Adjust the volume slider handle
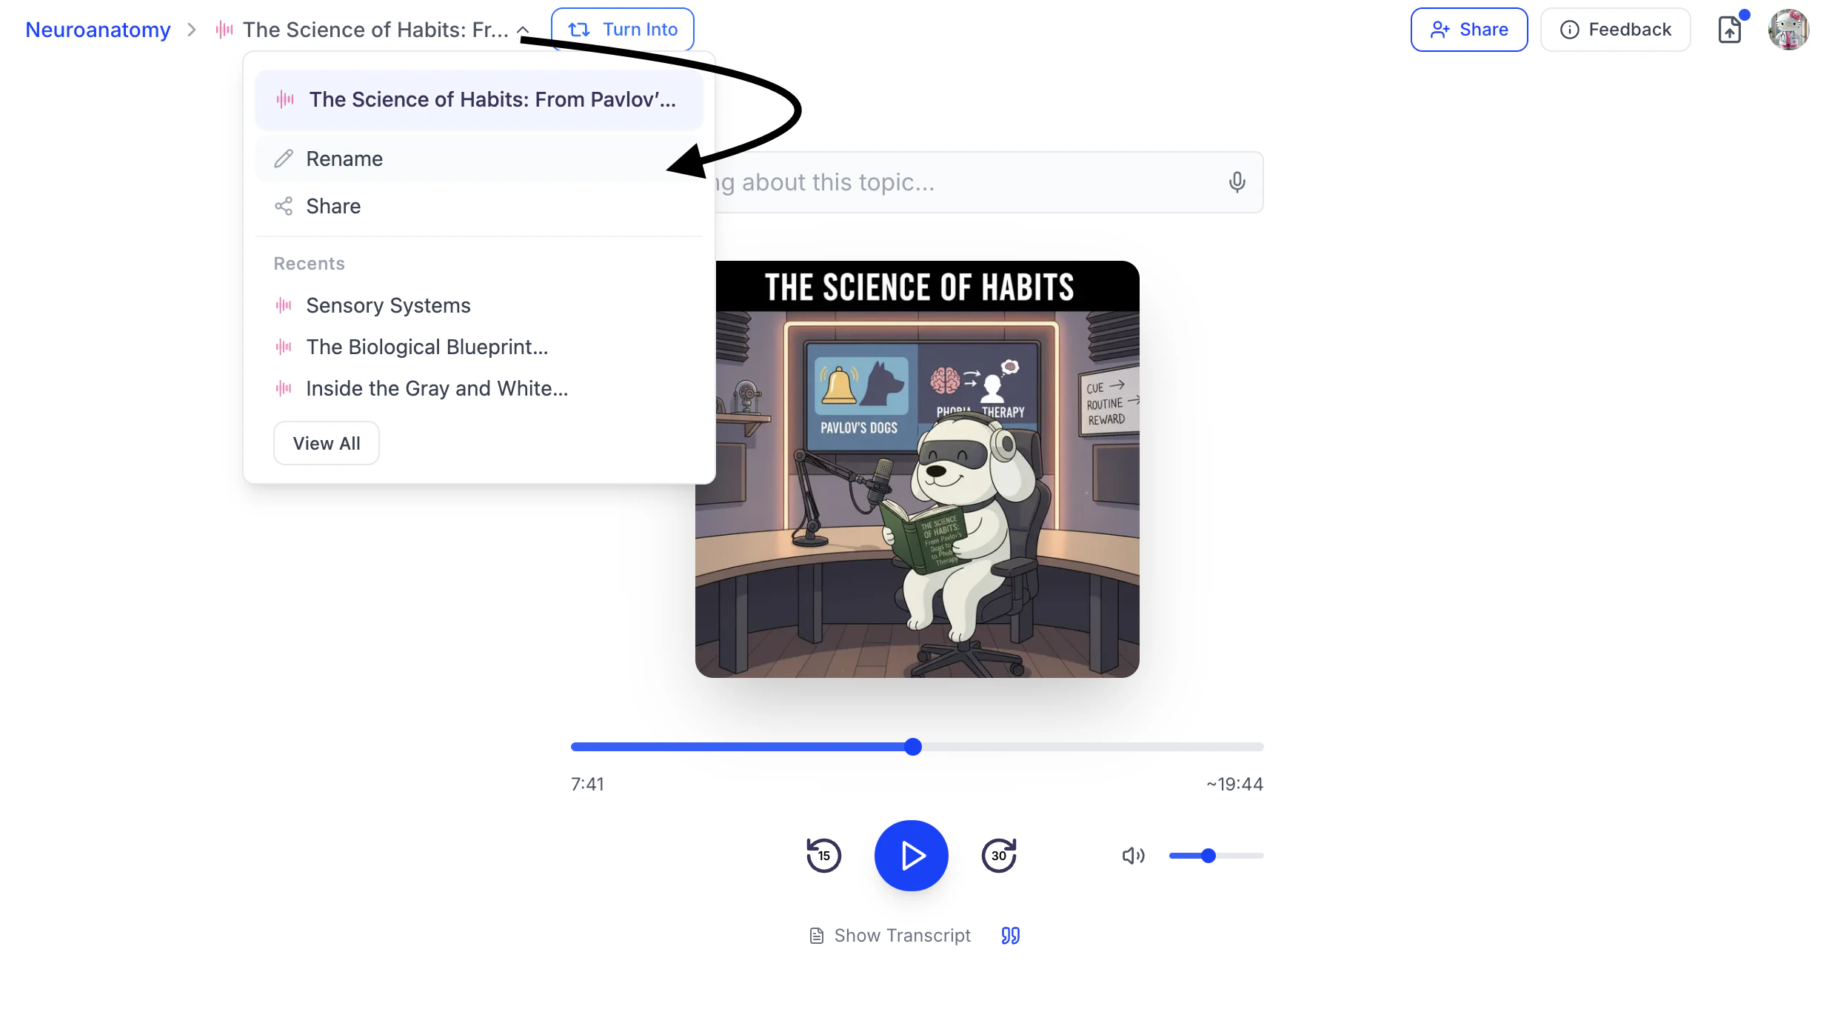Screen dimensions: 1832x1015 [1208, 856]
